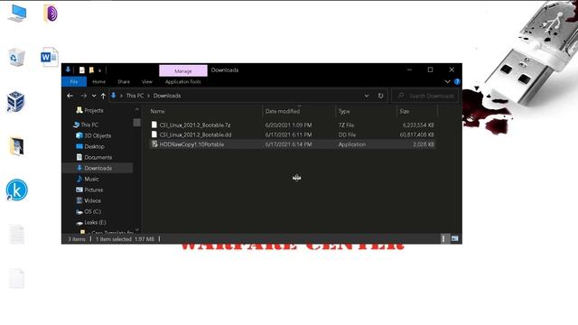Go back with the Back arrow

(70, 96)
